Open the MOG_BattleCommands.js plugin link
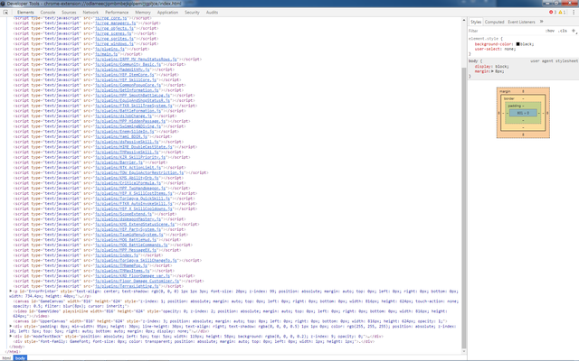Screen dimensions: 579x361 tap(131, 245)
